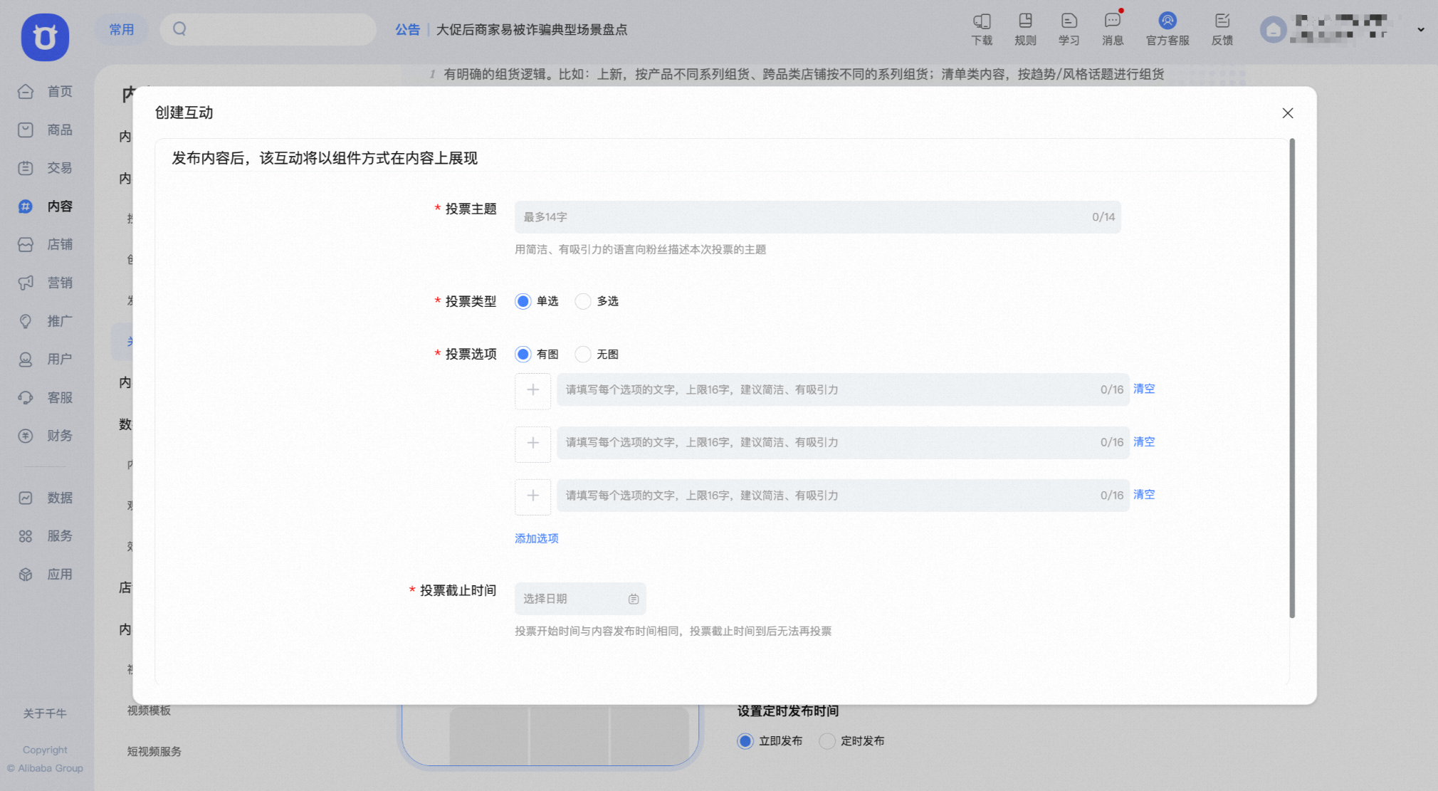This screenshot has width=1438, height=791.
Task: Open the 推广 promotion sidebar item
Action: [46, 321]
